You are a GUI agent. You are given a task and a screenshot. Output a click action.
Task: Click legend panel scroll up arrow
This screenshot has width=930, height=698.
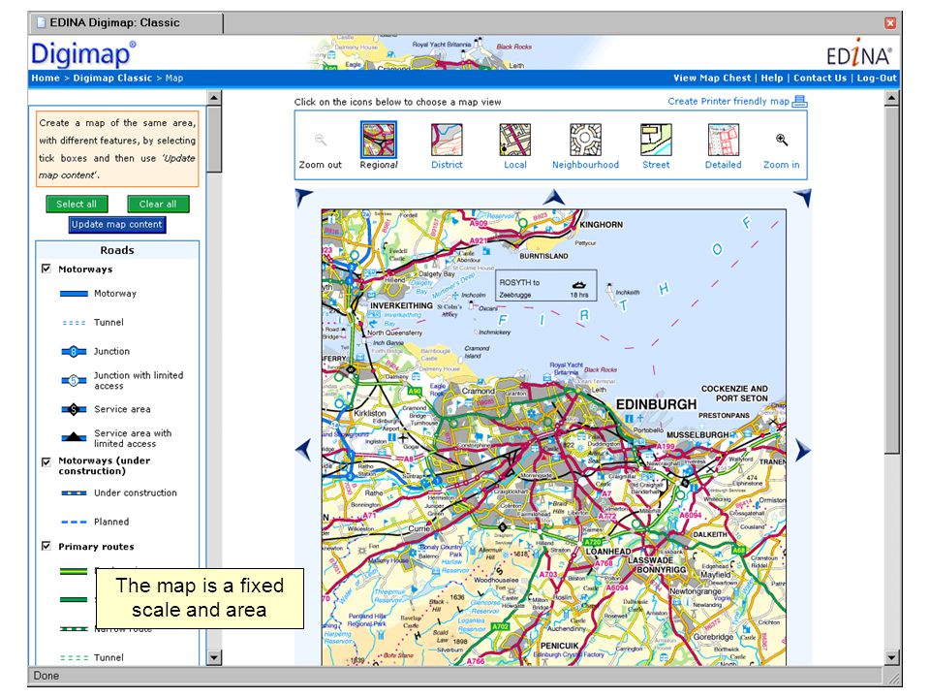(214, 97)
